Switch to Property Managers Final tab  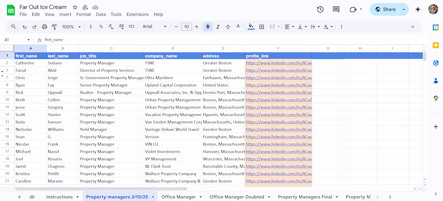305,197
